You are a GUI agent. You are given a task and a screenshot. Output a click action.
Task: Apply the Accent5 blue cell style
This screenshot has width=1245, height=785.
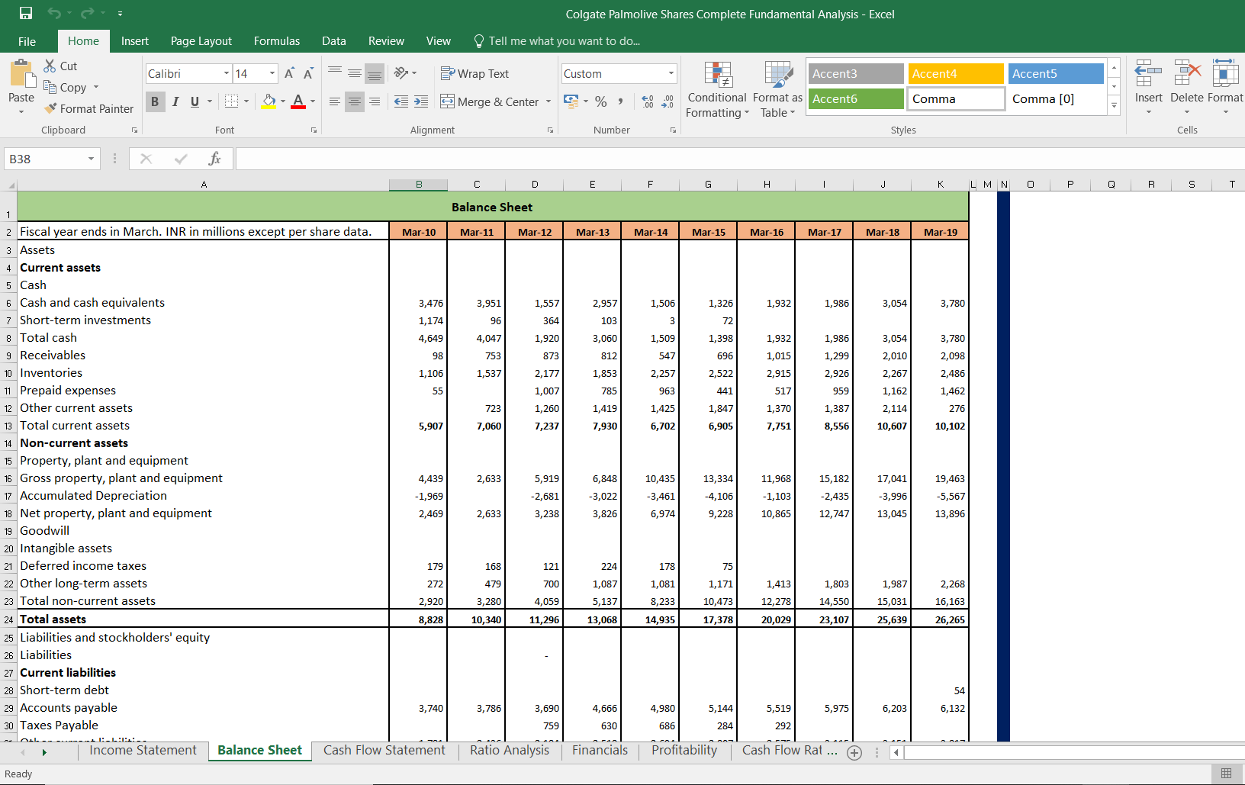1056,73
